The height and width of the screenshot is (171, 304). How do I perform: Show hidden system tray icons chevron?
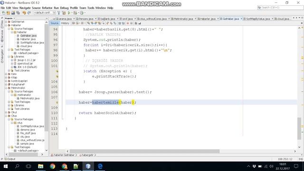(x=248, y=166)
